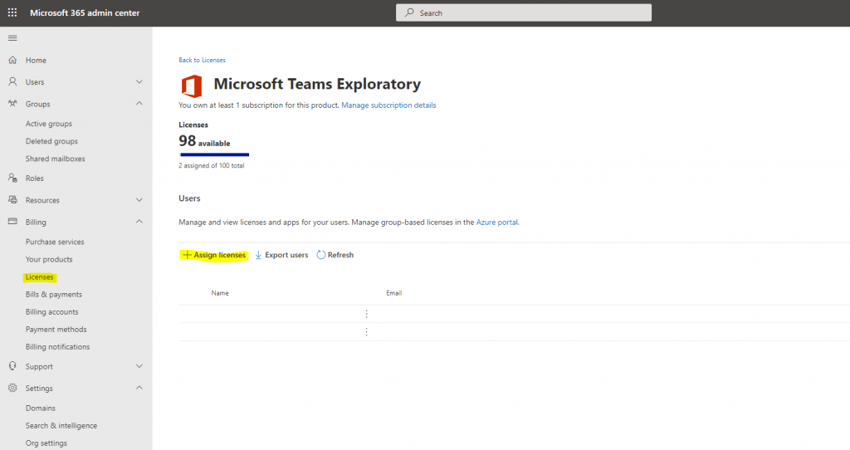Expand the Support section chevron
This screenshot has width=850, height=450.
point(139,366)
